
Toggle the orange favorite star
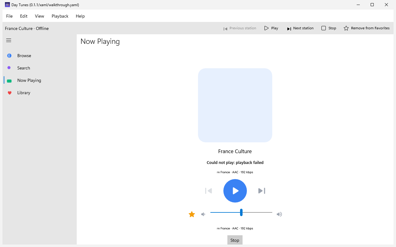click(x=192, y=214)
